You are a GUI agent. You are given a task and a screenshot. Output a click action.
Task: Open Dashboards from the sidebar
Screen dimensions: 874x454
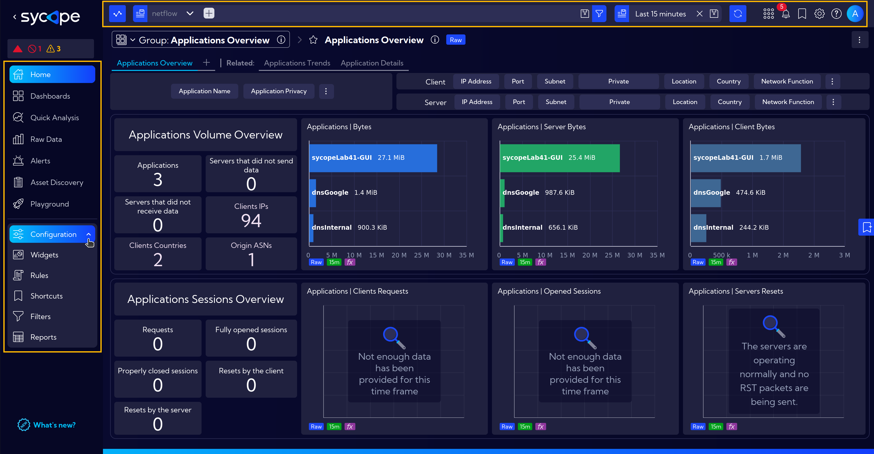[x=52, y=96]
